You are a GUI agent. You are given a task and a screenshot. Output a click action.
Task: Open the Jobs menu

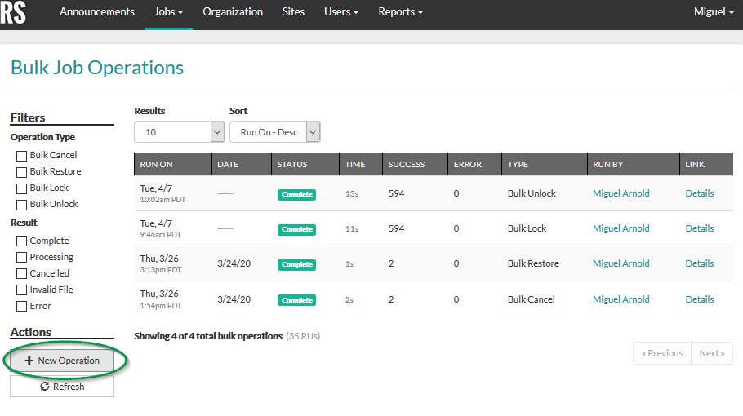click(x=168, y=12)
